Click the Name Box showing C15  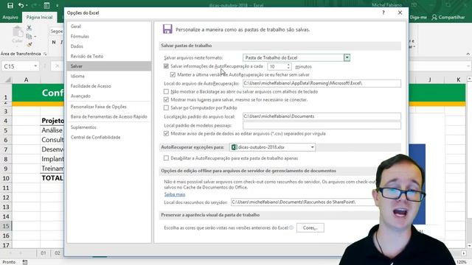coord(18,66)
